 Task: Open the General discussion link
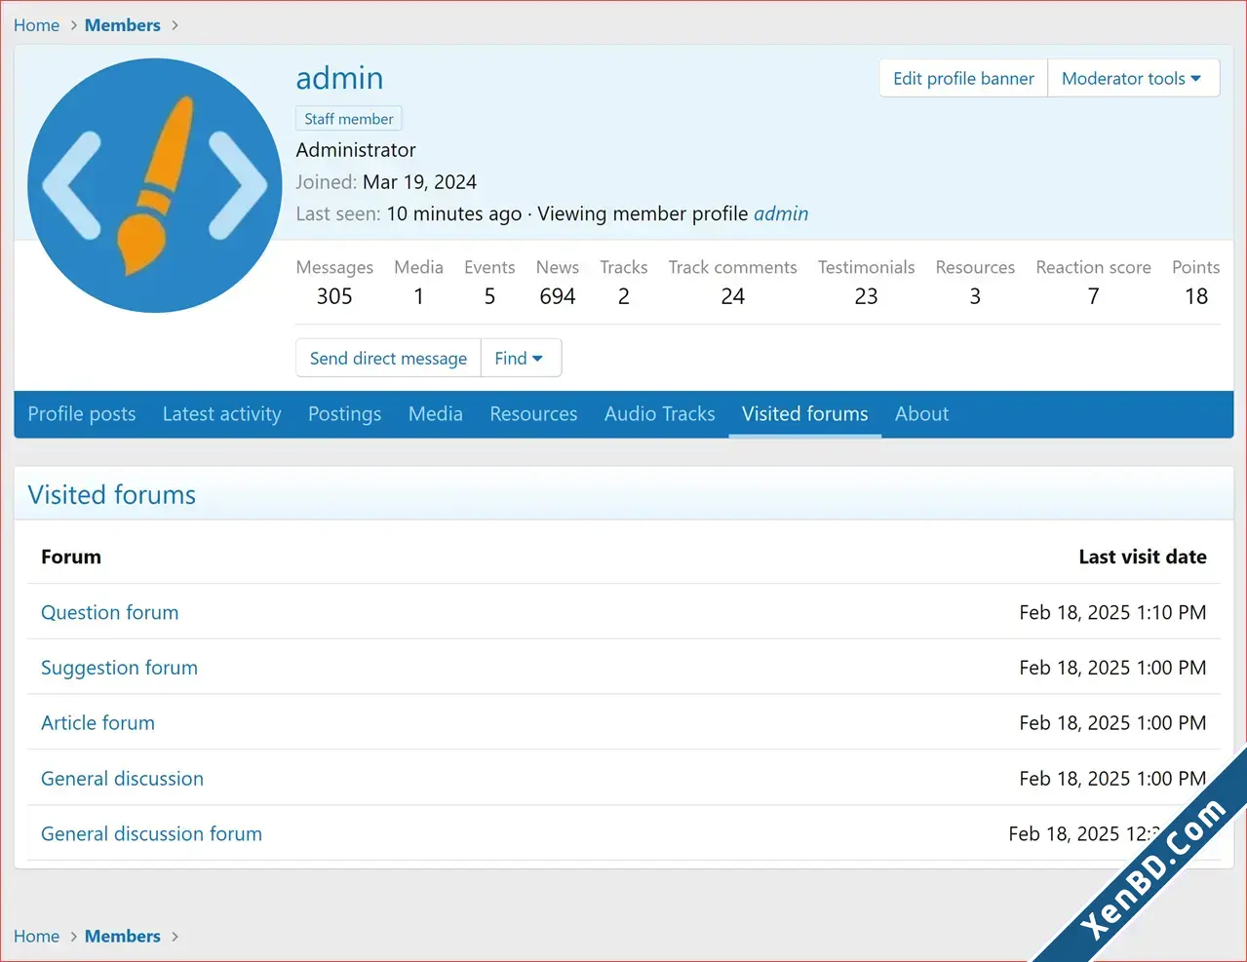point(123,779)
